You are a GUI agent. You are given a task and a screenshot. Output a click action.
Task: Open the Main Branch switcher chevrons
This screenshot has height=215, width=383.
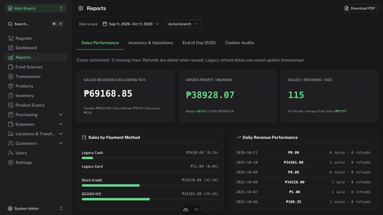point(61,8)
